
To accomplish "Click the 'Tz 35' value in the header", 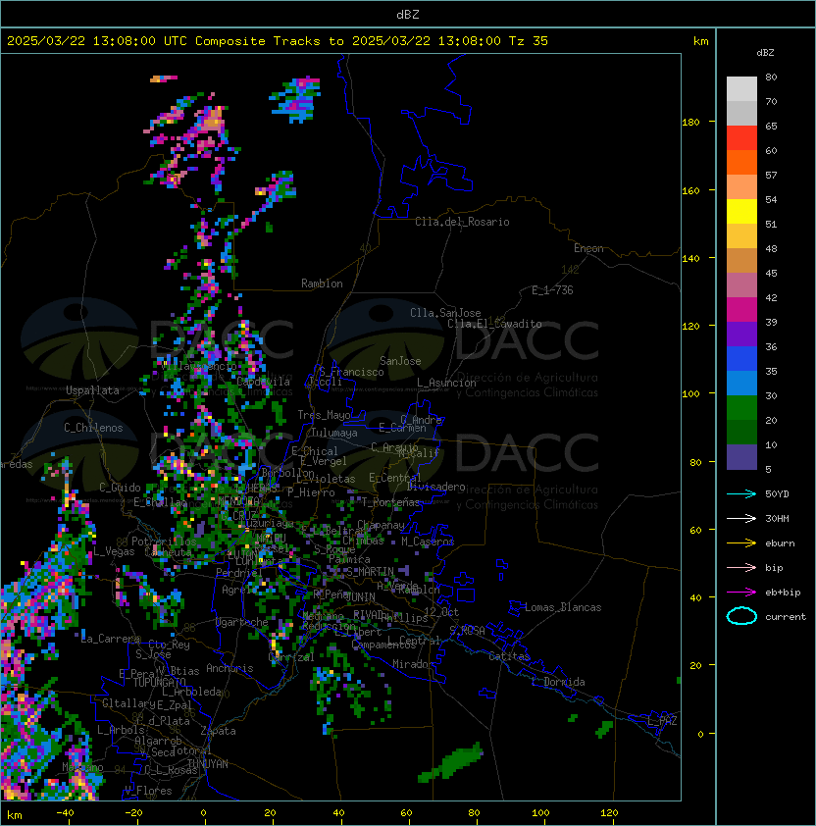I will click(529, 41).
